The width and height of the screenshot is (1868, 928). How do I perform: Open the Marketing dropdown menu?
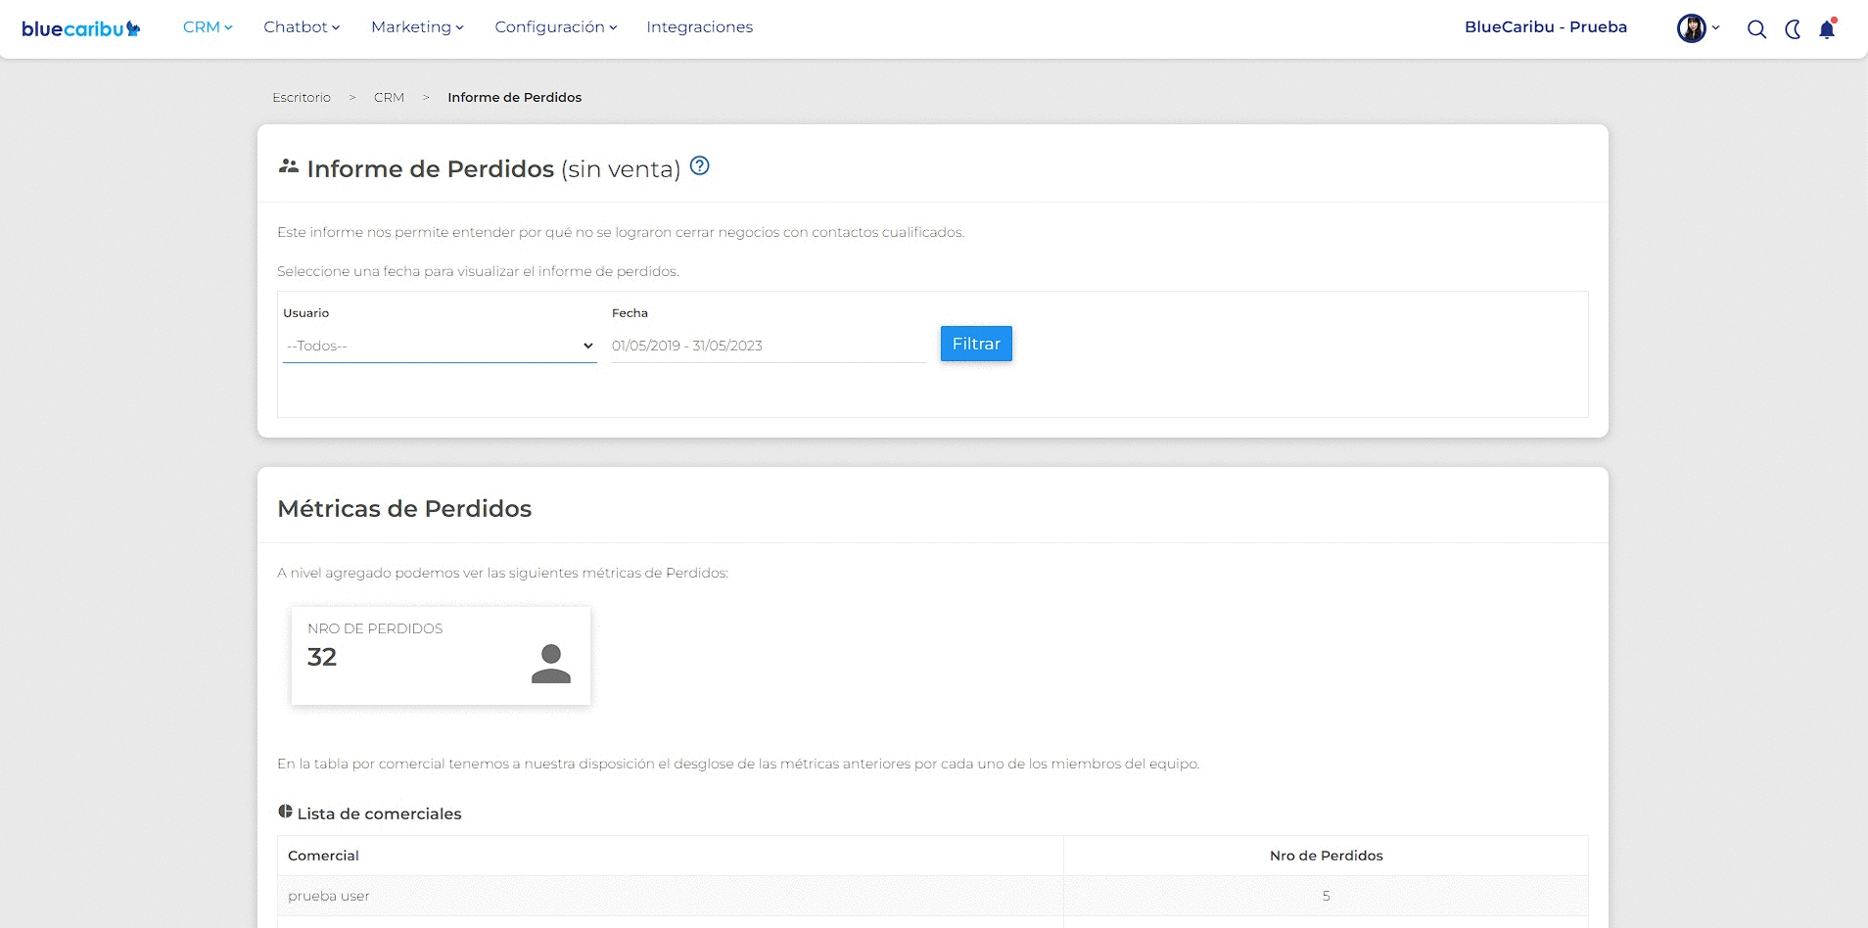[x=417, y=27]
